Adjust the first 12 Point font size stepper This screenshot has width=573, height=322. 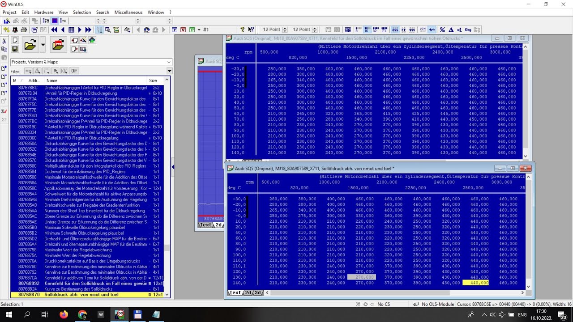click(284, 30)
